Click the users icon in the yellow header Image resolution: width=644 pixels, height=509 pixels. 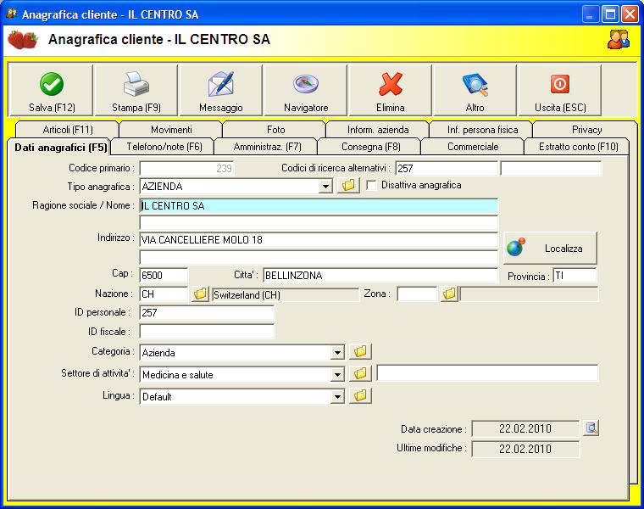click(619, 39)
